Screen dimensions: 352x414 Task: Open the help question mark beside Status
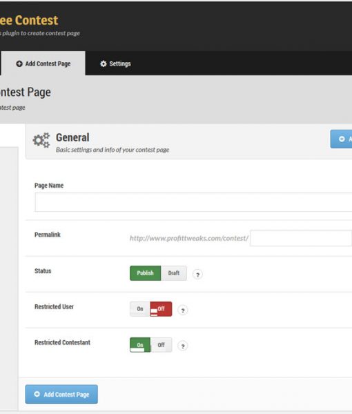(197, 275)
